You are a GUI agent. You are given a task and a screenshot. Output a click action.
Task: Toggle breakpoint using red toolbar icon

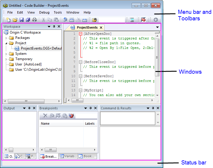coord(143,20)
